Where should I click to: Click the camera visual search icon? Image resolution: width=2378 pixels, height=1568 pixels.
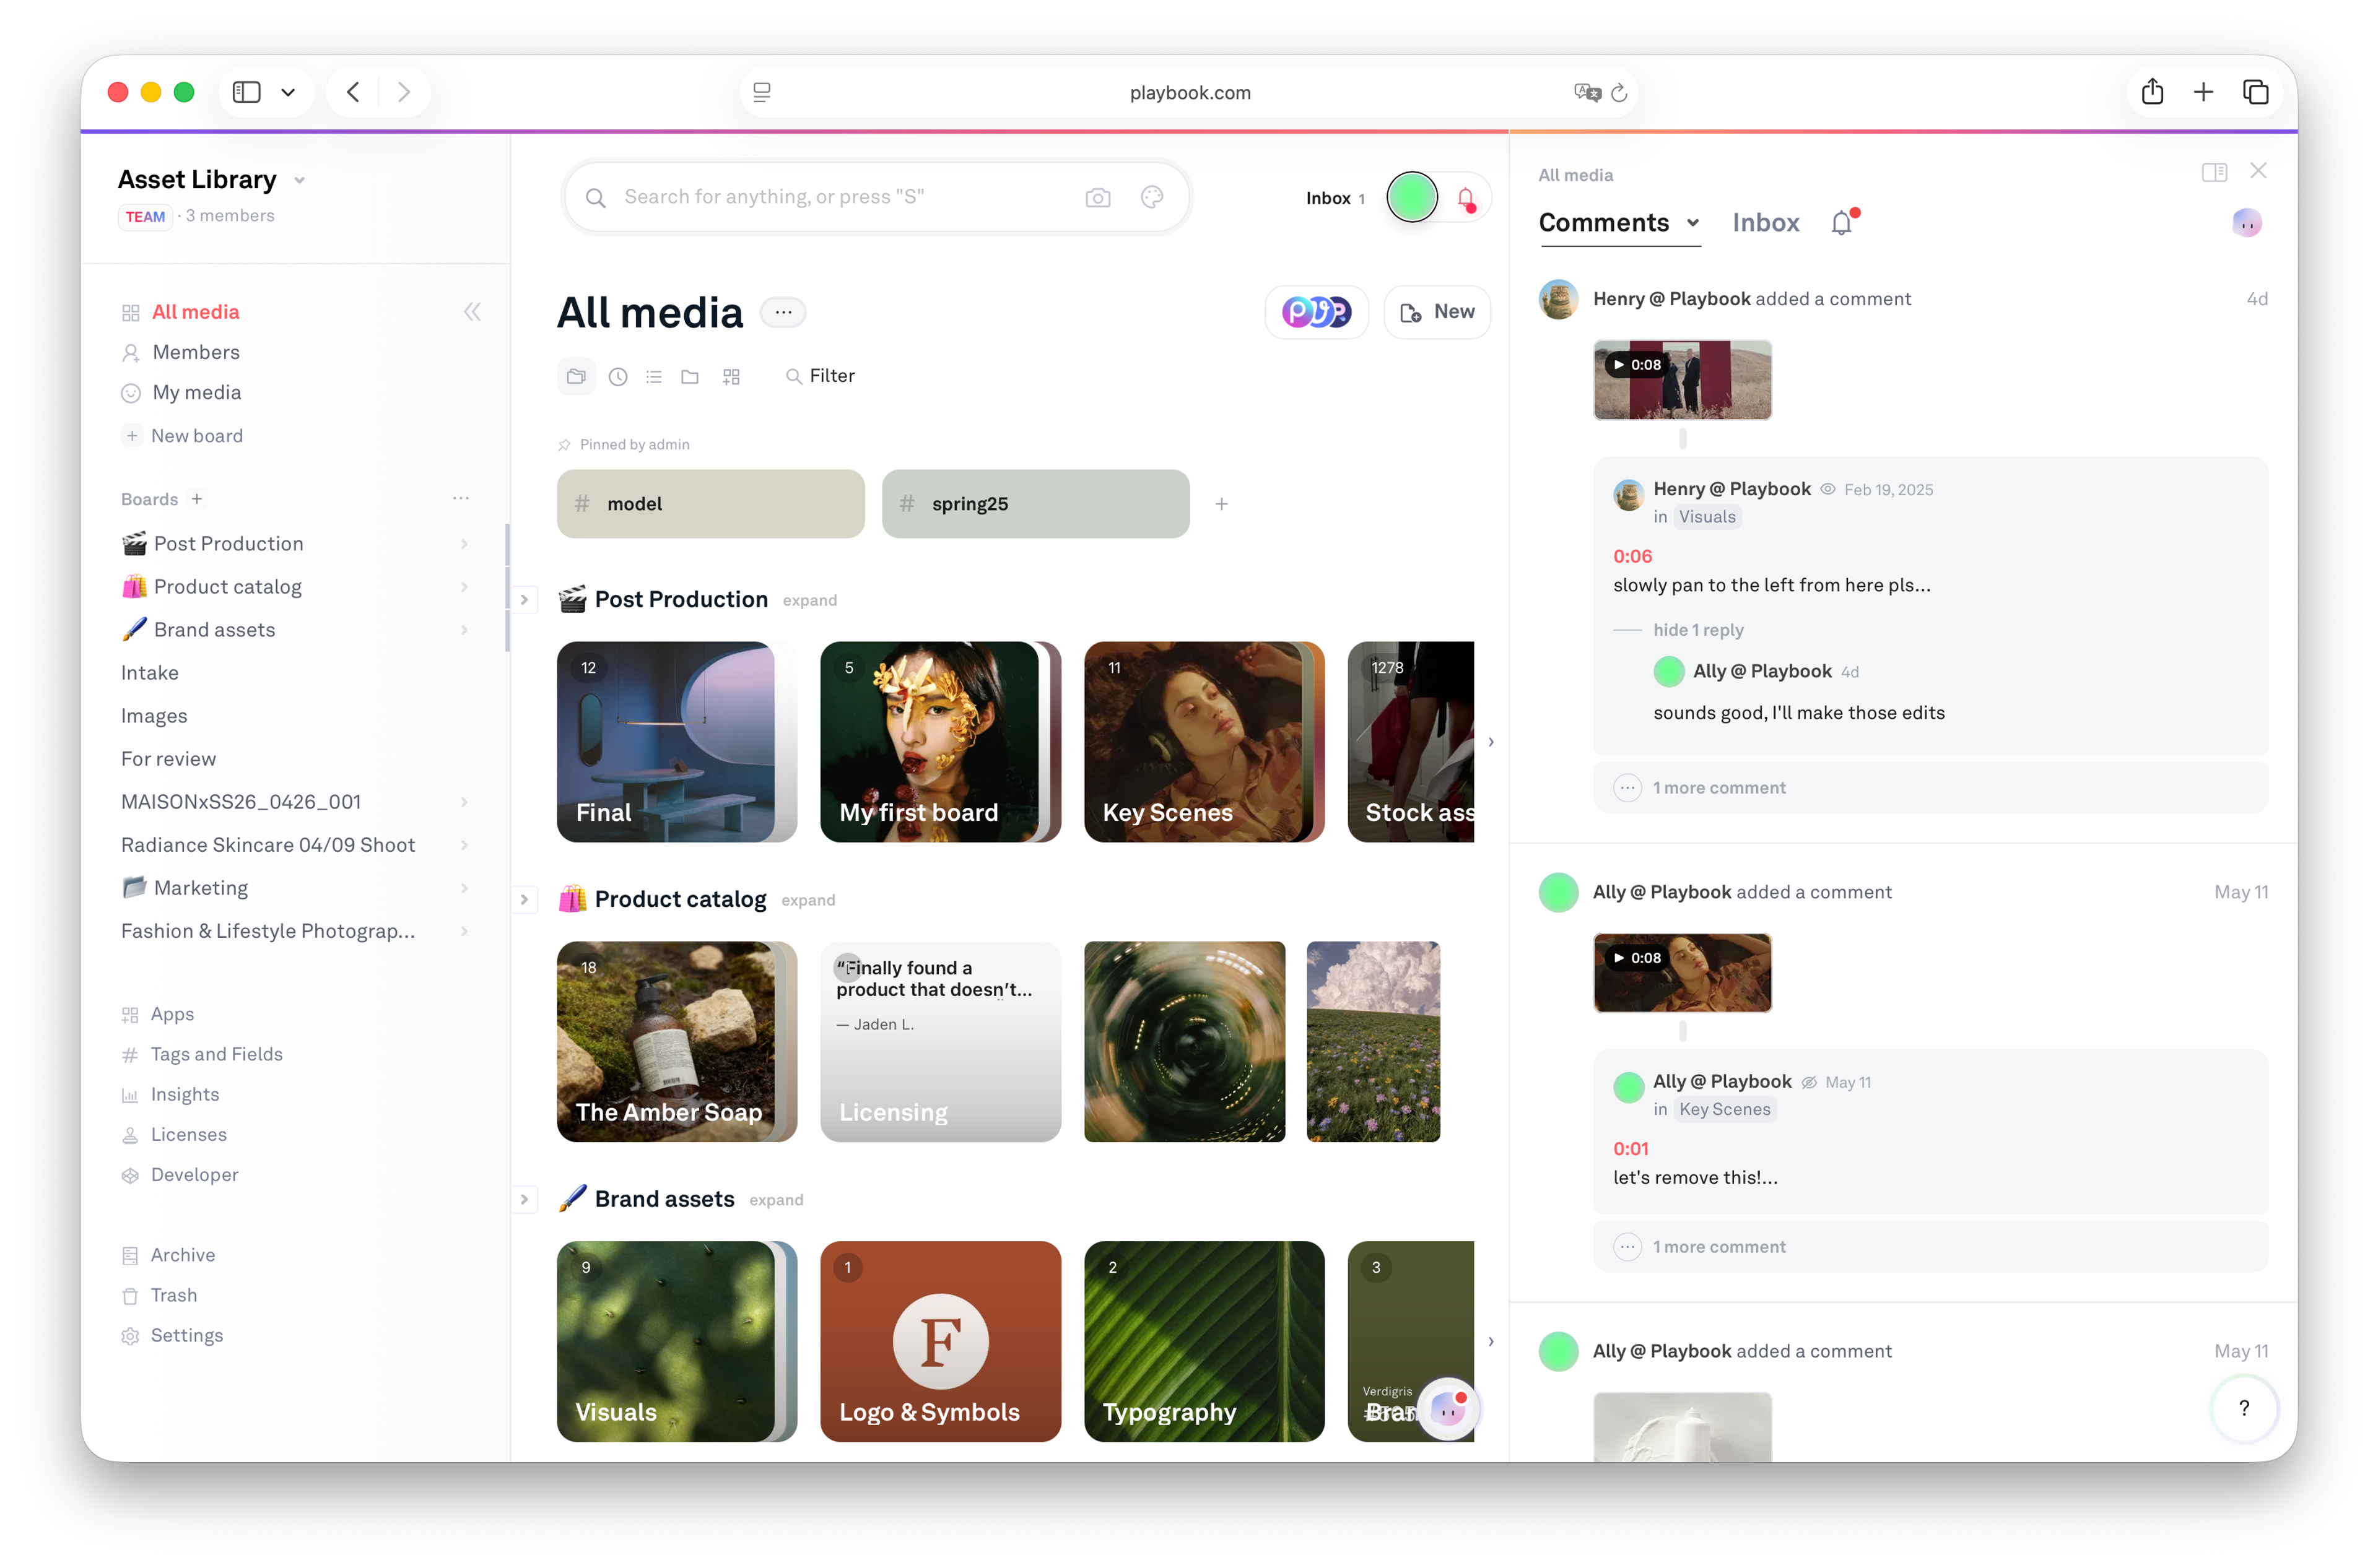[1097, 197]
